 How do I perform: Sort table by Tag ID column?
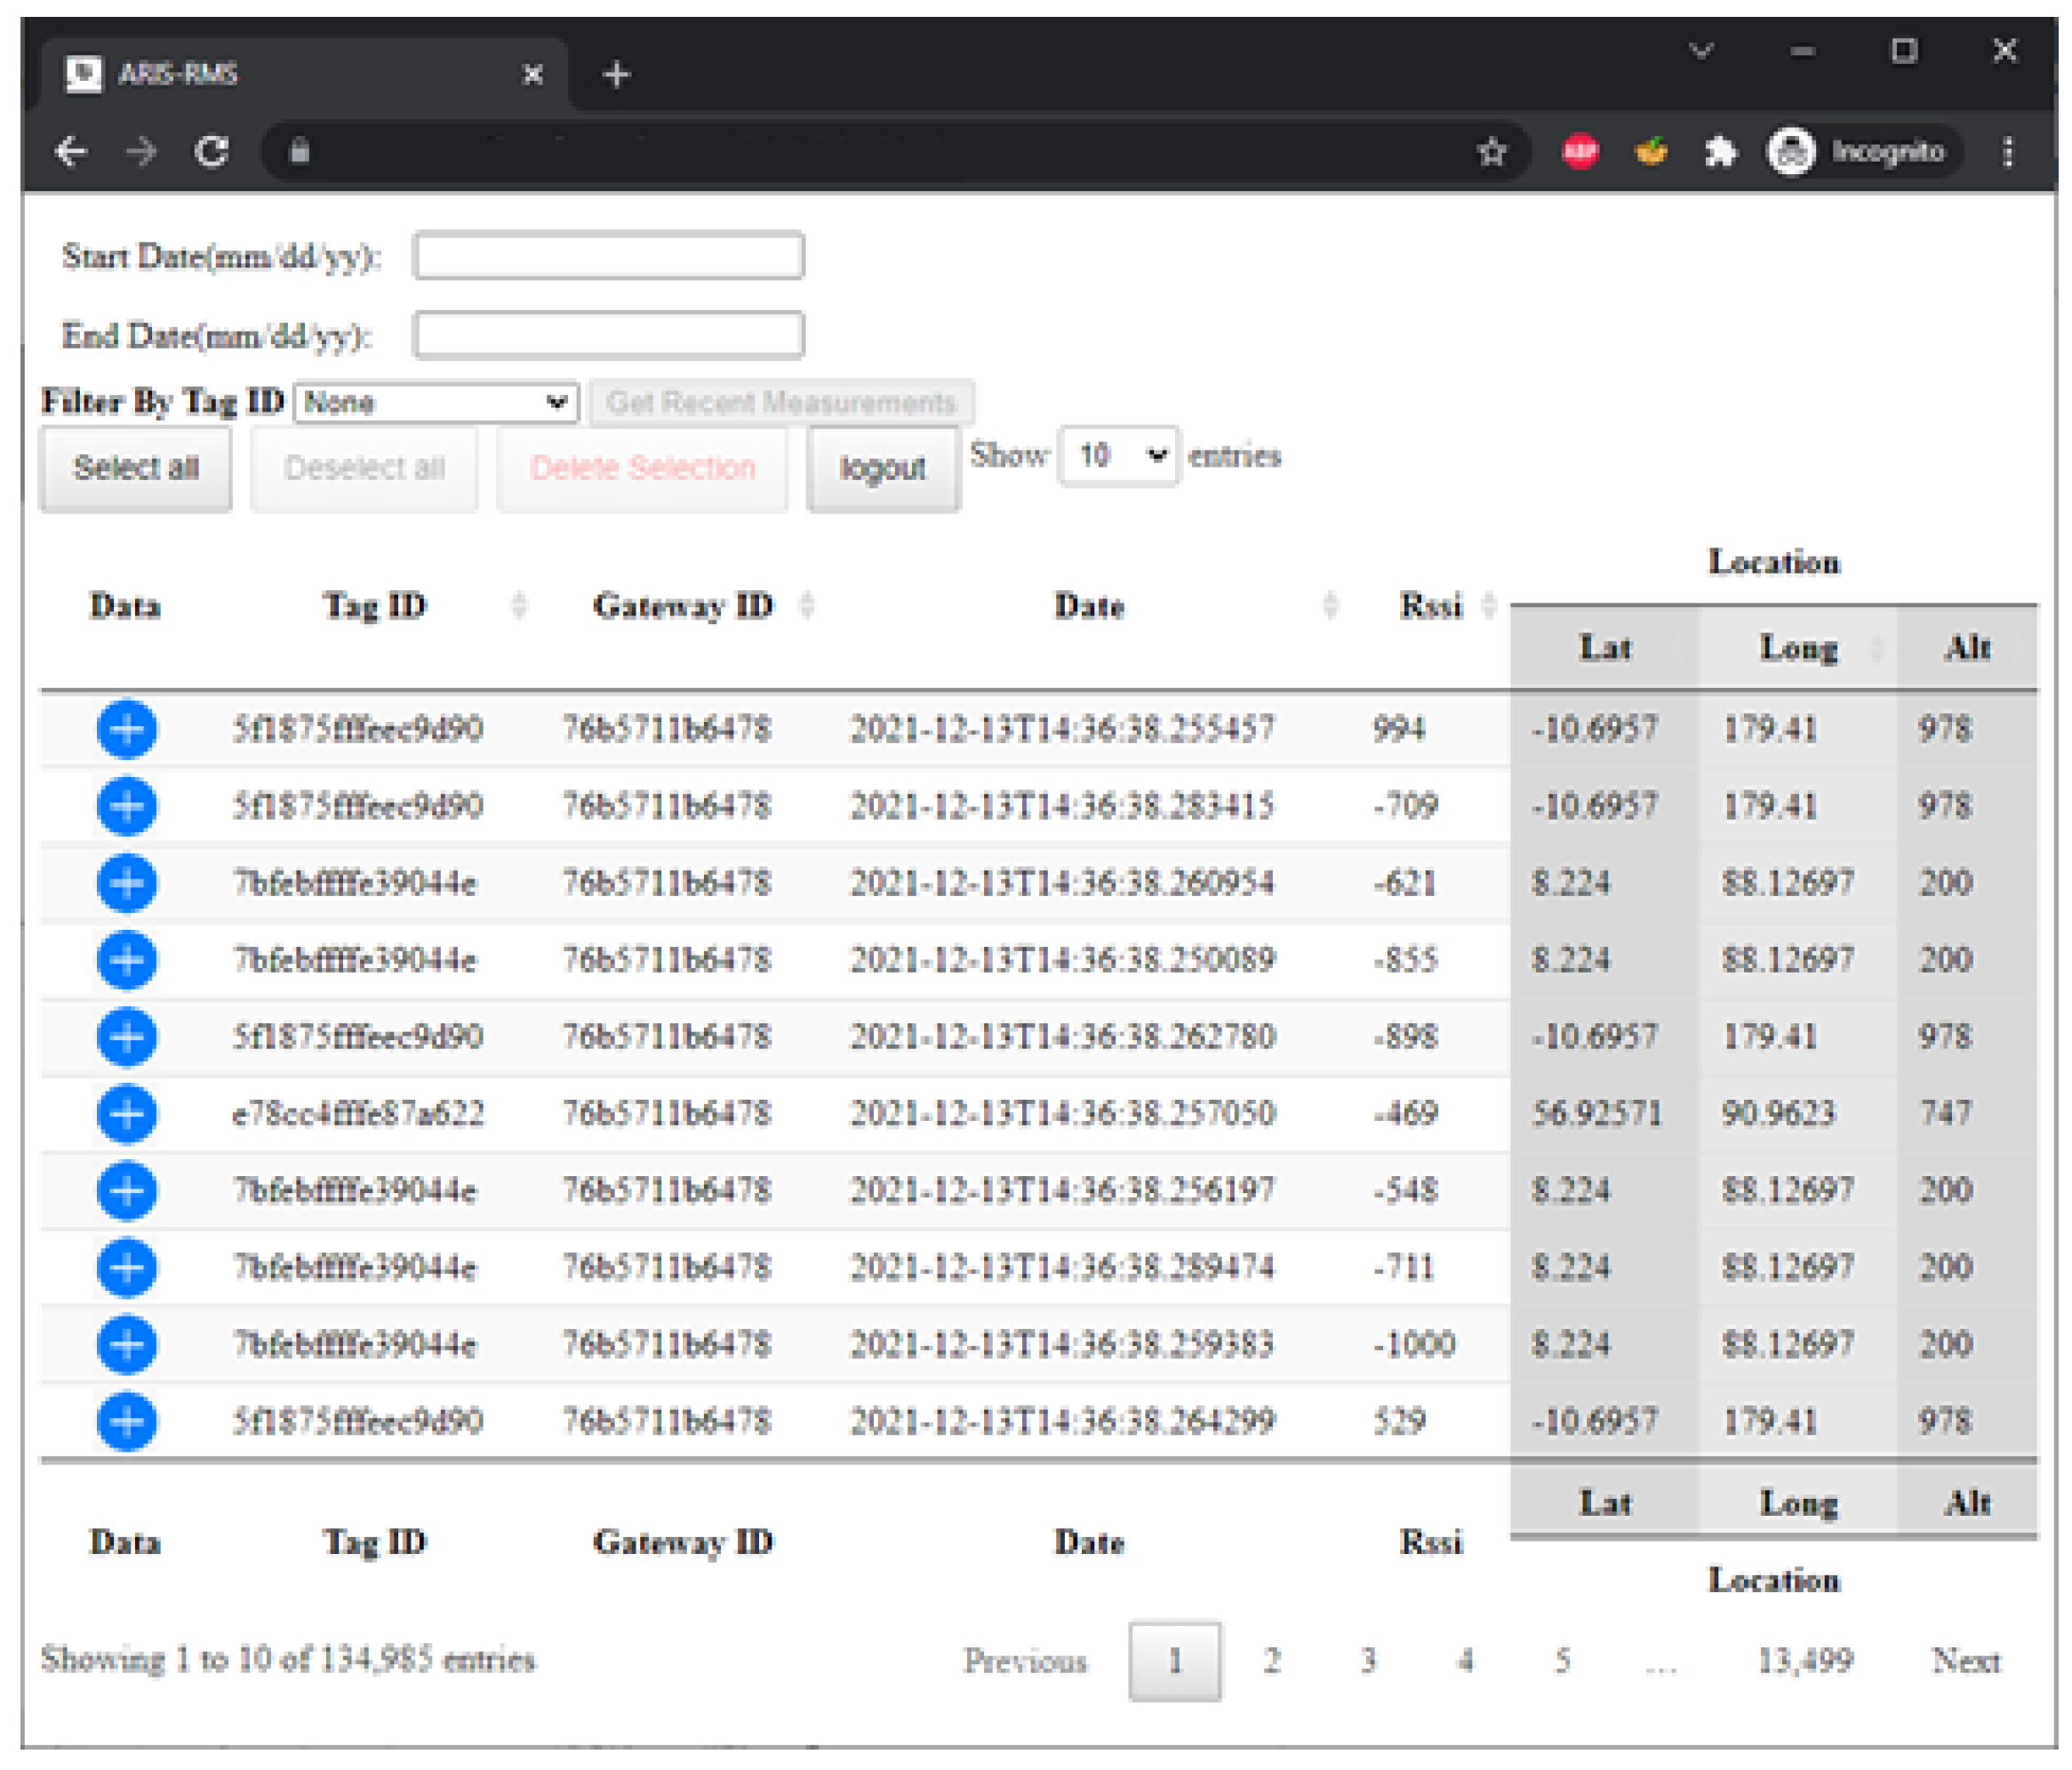click(x=375, y=605)
